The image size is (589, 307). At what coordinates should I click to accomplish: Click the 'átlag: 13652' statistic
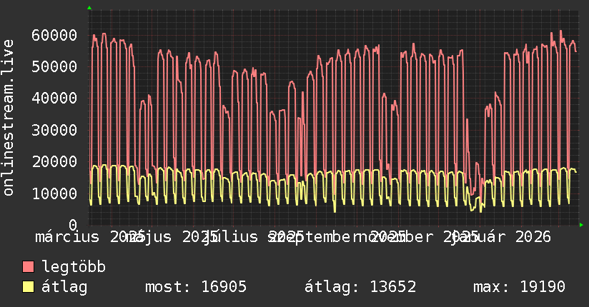tap(360, 287)
